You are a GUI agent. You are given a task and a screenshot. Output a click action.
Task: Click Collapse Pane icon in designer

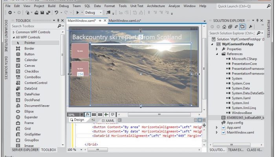click(204, 120)
